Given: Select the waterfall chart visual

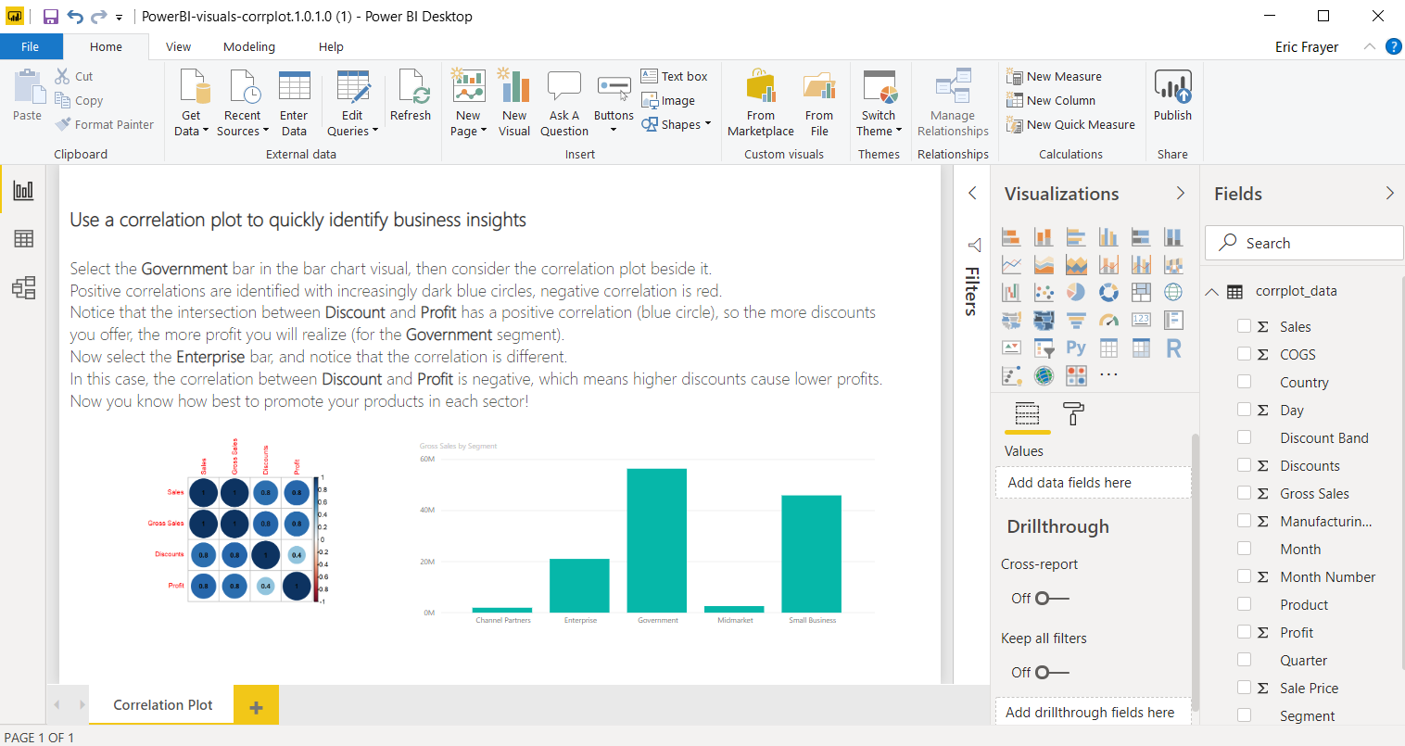Looking at the screenshot, I should tap(1011, 293).
